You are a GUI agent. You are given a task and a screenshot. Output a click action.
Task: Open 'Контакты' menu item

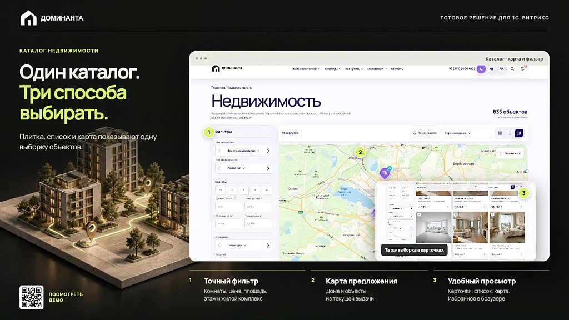397,69
